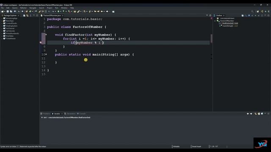
Task: Click the Search magnifier icon in the toolbar
Action: [252, 11]
